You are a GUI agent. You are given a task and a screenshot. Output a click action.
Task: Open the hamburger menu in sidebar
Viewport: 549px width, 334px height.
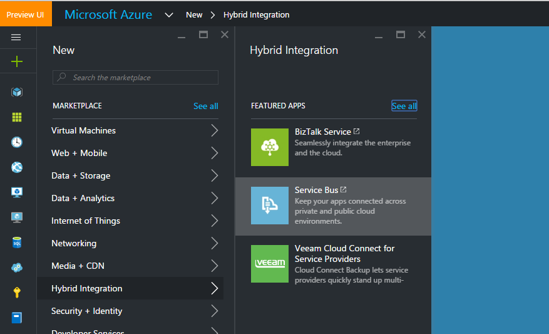(x=16, y=37)
